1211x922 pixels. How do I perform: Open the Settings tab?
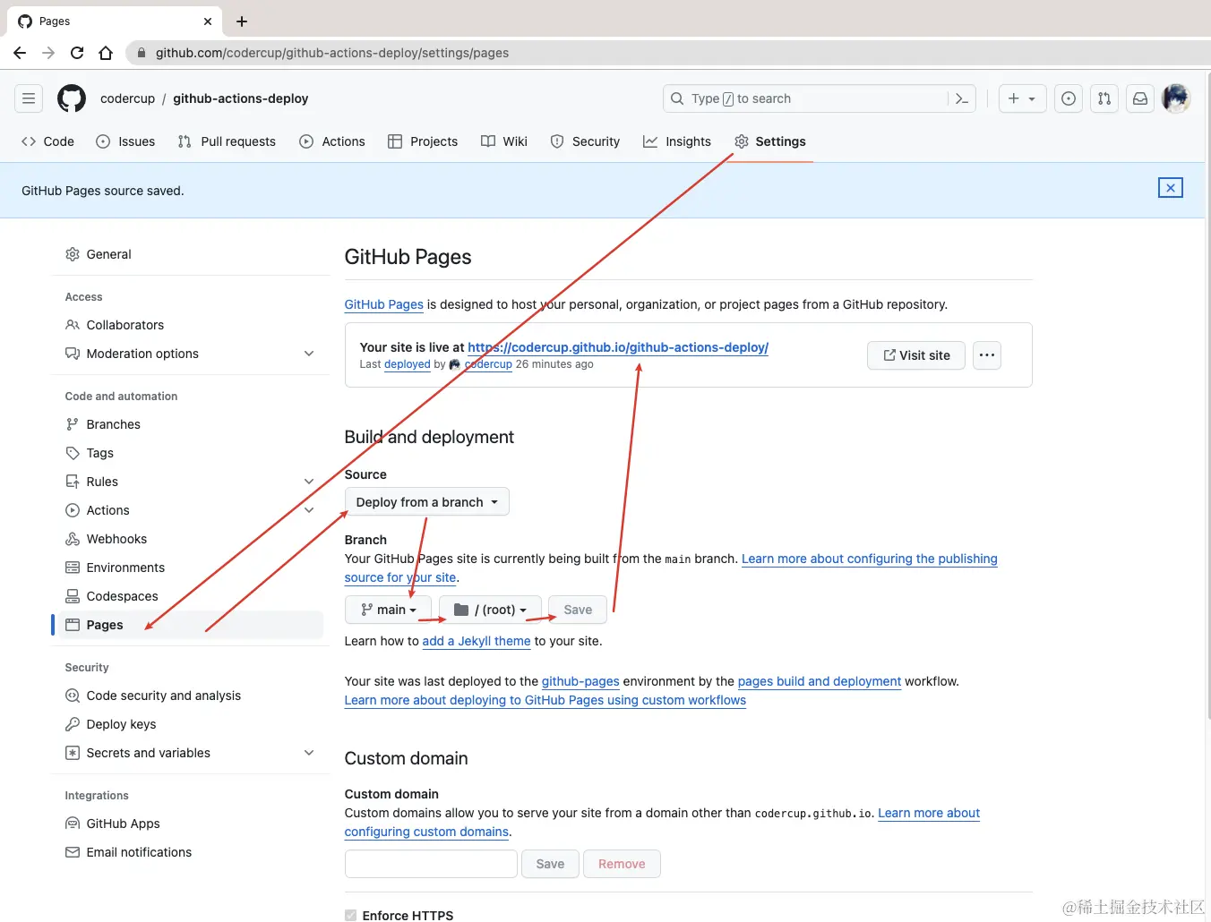coord(770,141)
